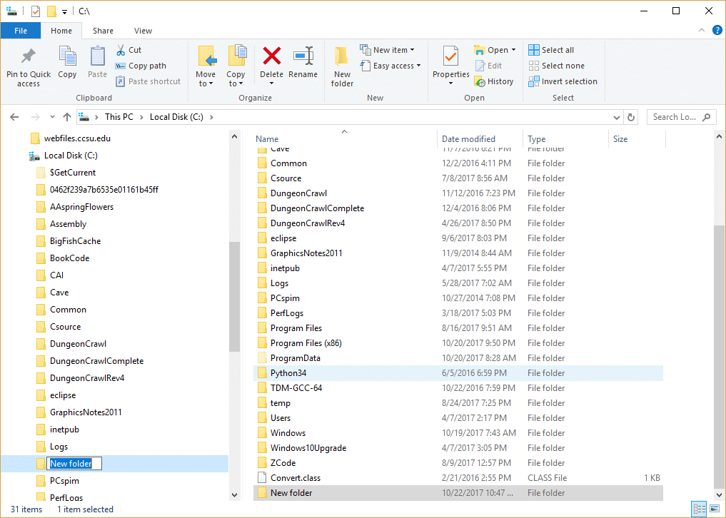Click the red Delete icon
Image resolution: width=726 pixels, height=518 pixels.
click(271, 57)
